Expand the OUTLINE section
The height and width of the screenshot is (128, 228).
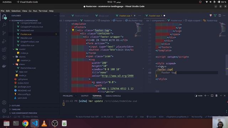pos(16,106)
